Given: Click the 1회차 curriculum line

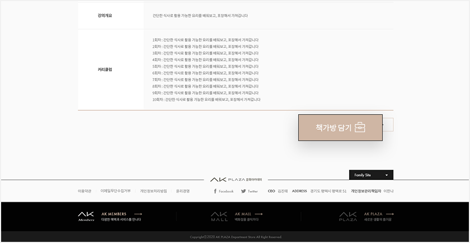Looking at the screenshot, I should pyautogui.click(x=205, y=40).
